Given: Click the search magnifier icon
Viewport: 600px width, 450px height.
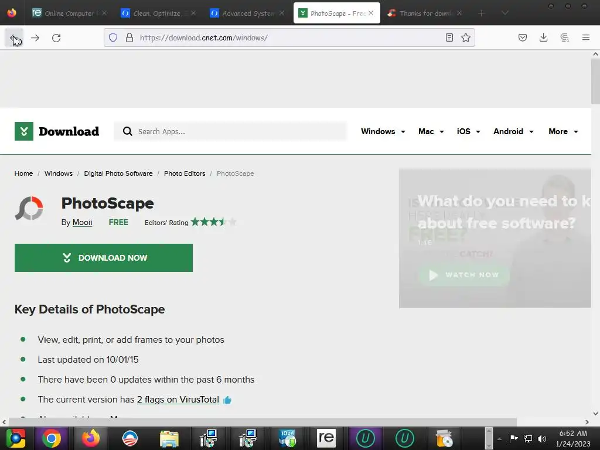Looking at the screenshot, I should tap(127, 131).
